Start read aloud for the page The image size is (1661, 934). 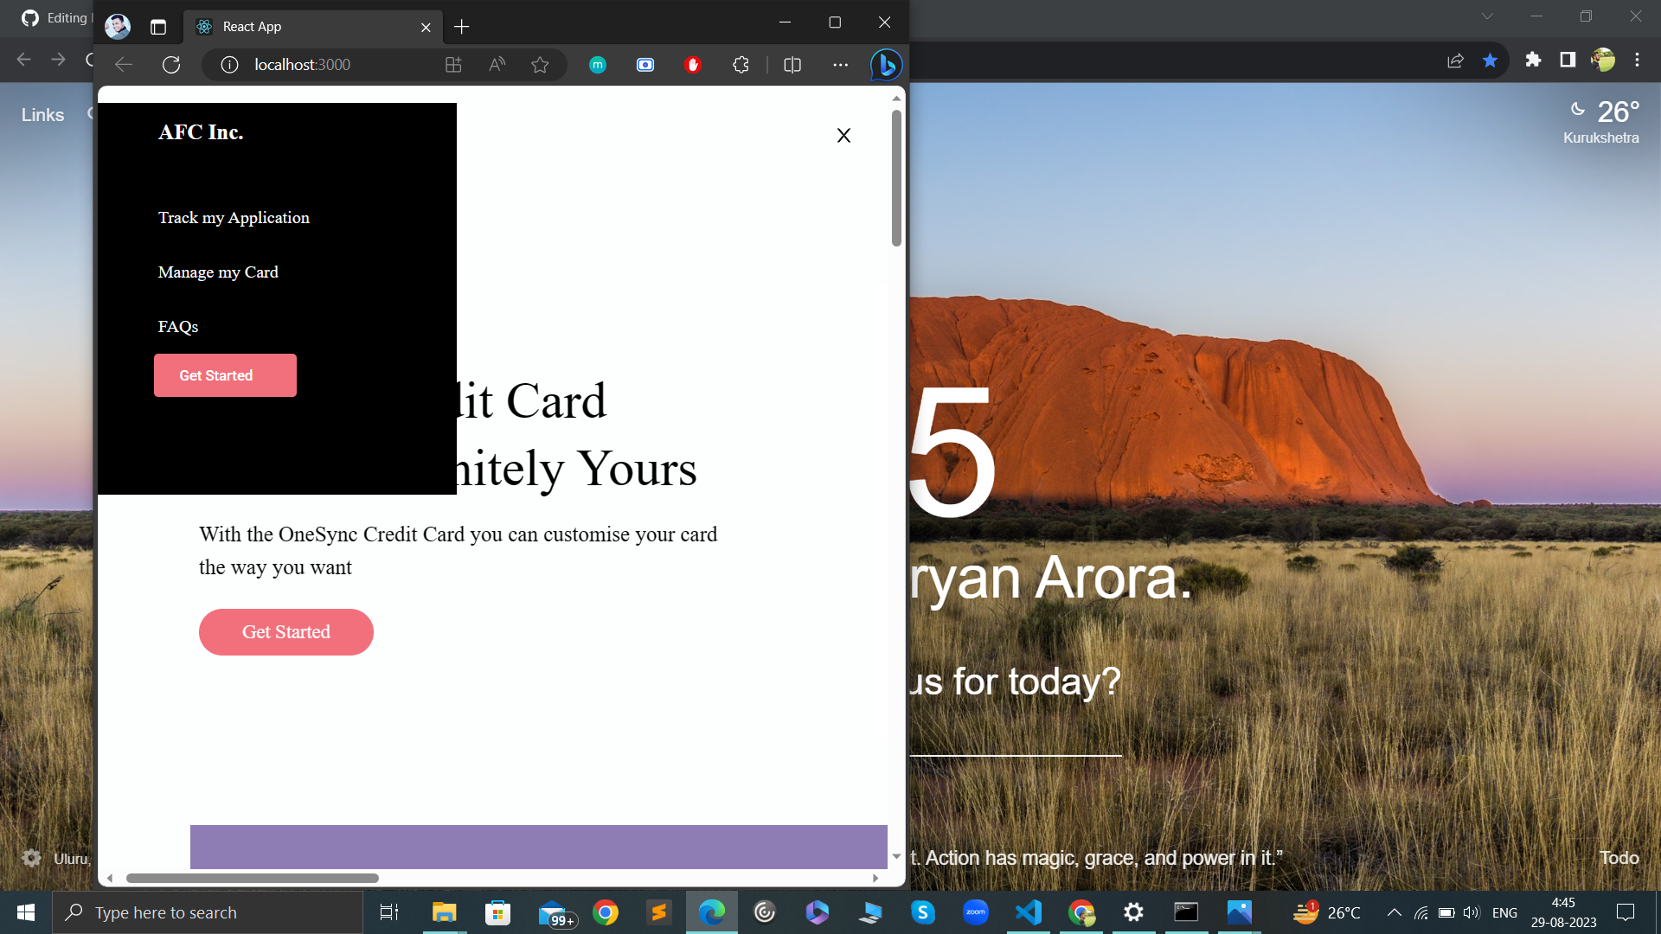coord(497,64)
